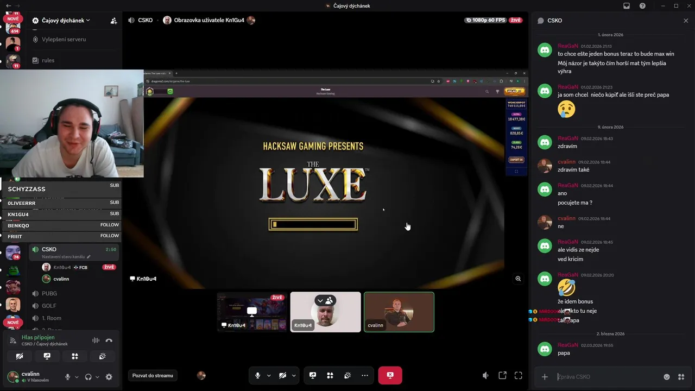This screenshot has width=695, height=391.
Task: Toggle screen sharing in the bottom call controls
Action: pos(313,375)
